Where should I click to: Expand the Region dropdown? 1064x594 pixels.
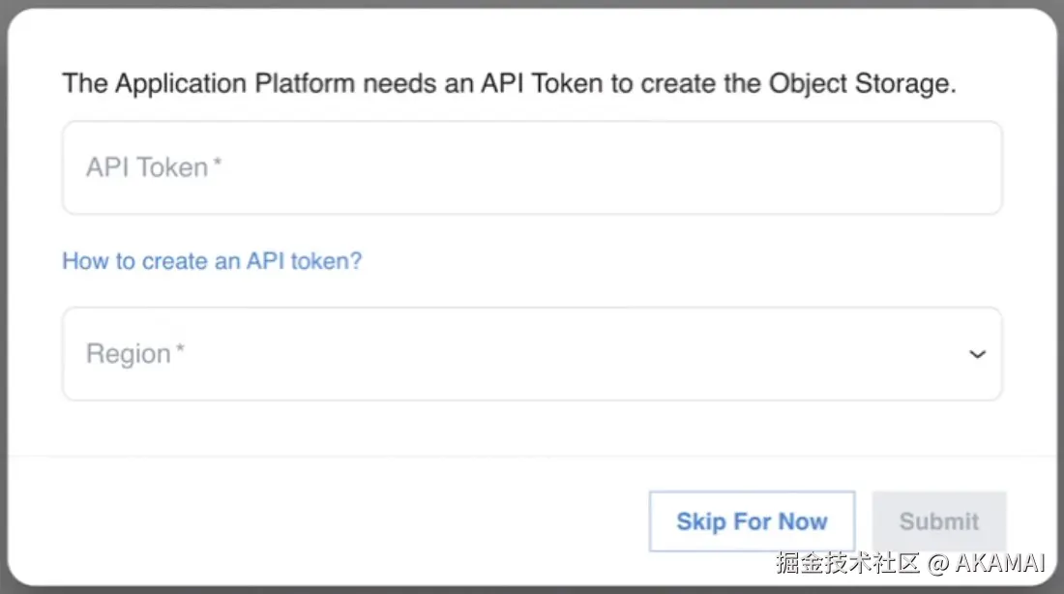click(x=532, y=354)
